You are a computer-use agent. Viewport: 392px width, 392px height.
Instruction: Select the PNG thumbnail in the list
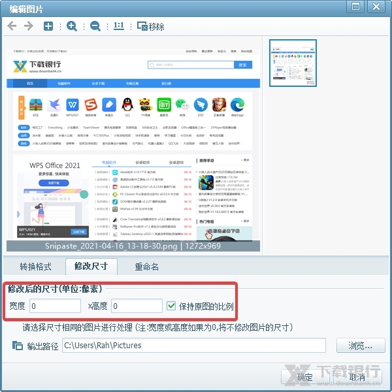tap(293, 63)
